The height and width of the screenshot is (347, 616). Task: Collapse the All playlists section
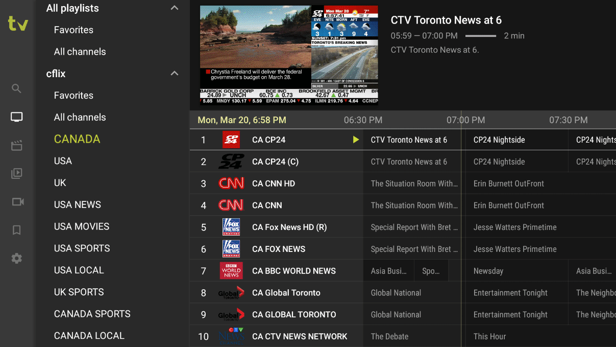tap(175, 8)
